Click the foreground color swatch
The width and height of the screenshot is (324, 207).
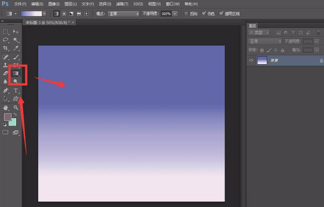coord(7,117)
